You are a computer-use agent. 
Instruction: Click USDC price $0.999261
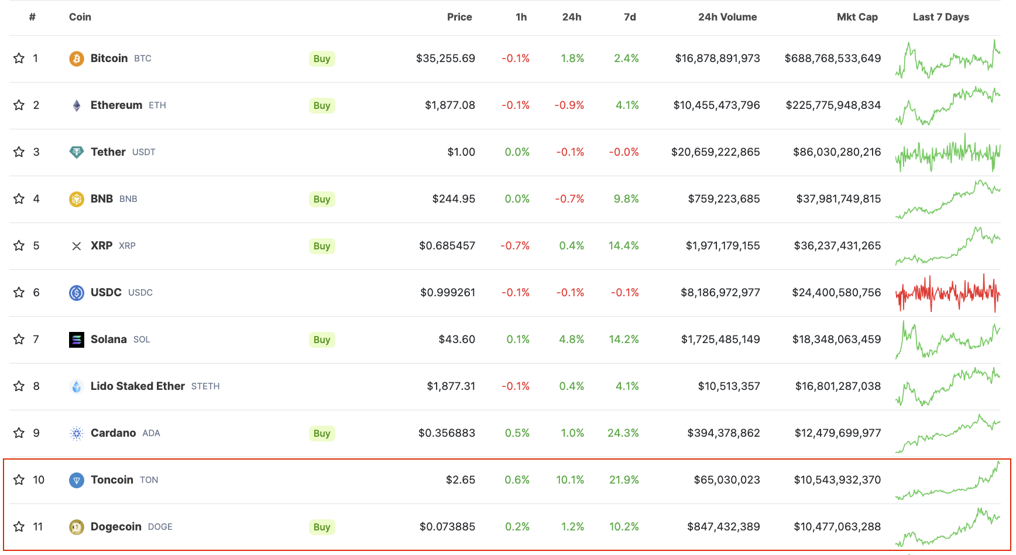(x=448, y=292)
